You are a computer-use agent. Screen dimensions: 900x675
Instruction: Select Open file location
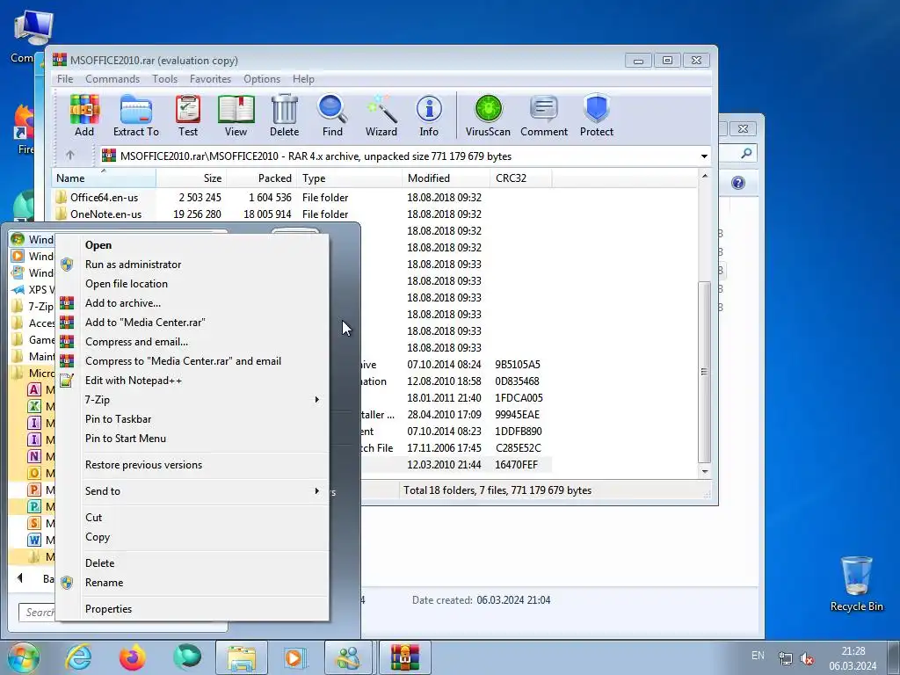click(x=192, y=284)
